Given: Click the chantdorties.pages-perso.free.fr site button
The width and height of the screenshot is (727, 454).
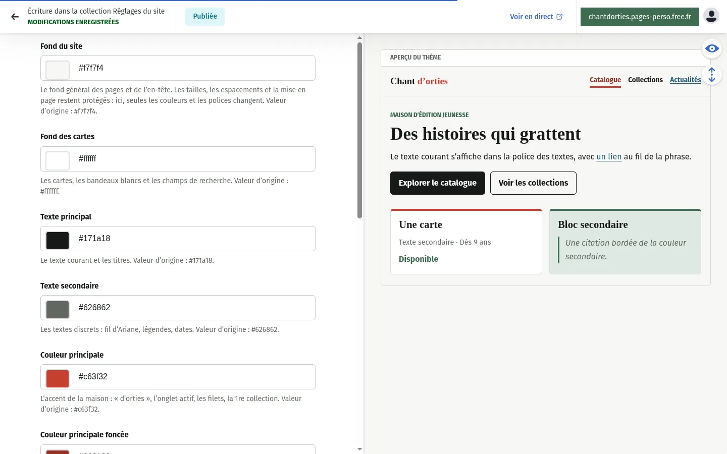Looking at the screenshot, I should 640,17.
